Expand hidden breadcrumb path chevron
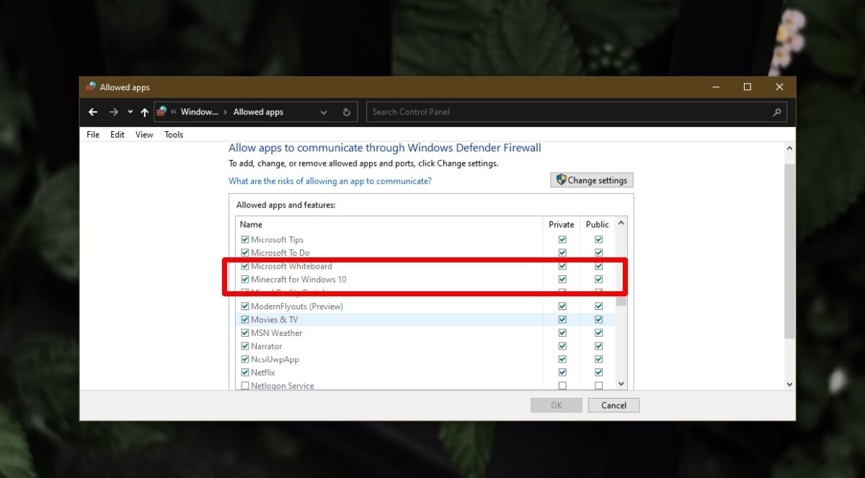 tap(174, 112)
